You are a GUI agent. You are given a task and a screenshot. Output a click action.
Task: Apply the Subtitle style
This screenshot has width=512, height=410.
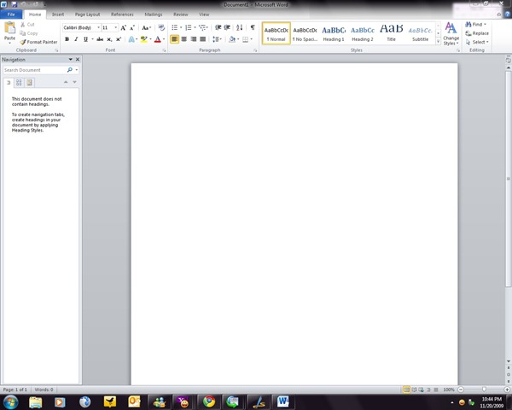[420, 33]
